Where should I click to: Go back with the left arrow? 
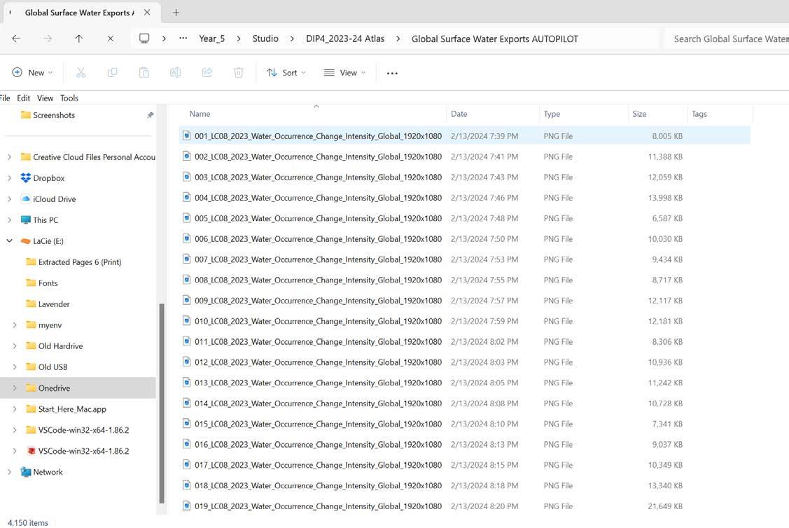click(x=16, y=38)
